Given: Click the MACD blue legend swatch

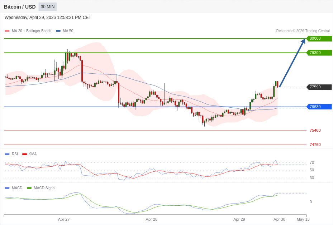Looking at the screenshot, I should pos(7,188).
